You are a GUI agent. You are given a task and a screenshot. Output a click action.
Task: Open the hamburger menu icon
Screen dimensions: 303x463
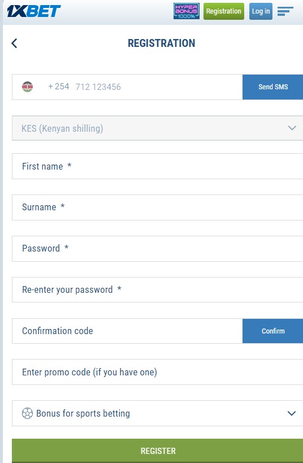(285, 11)
